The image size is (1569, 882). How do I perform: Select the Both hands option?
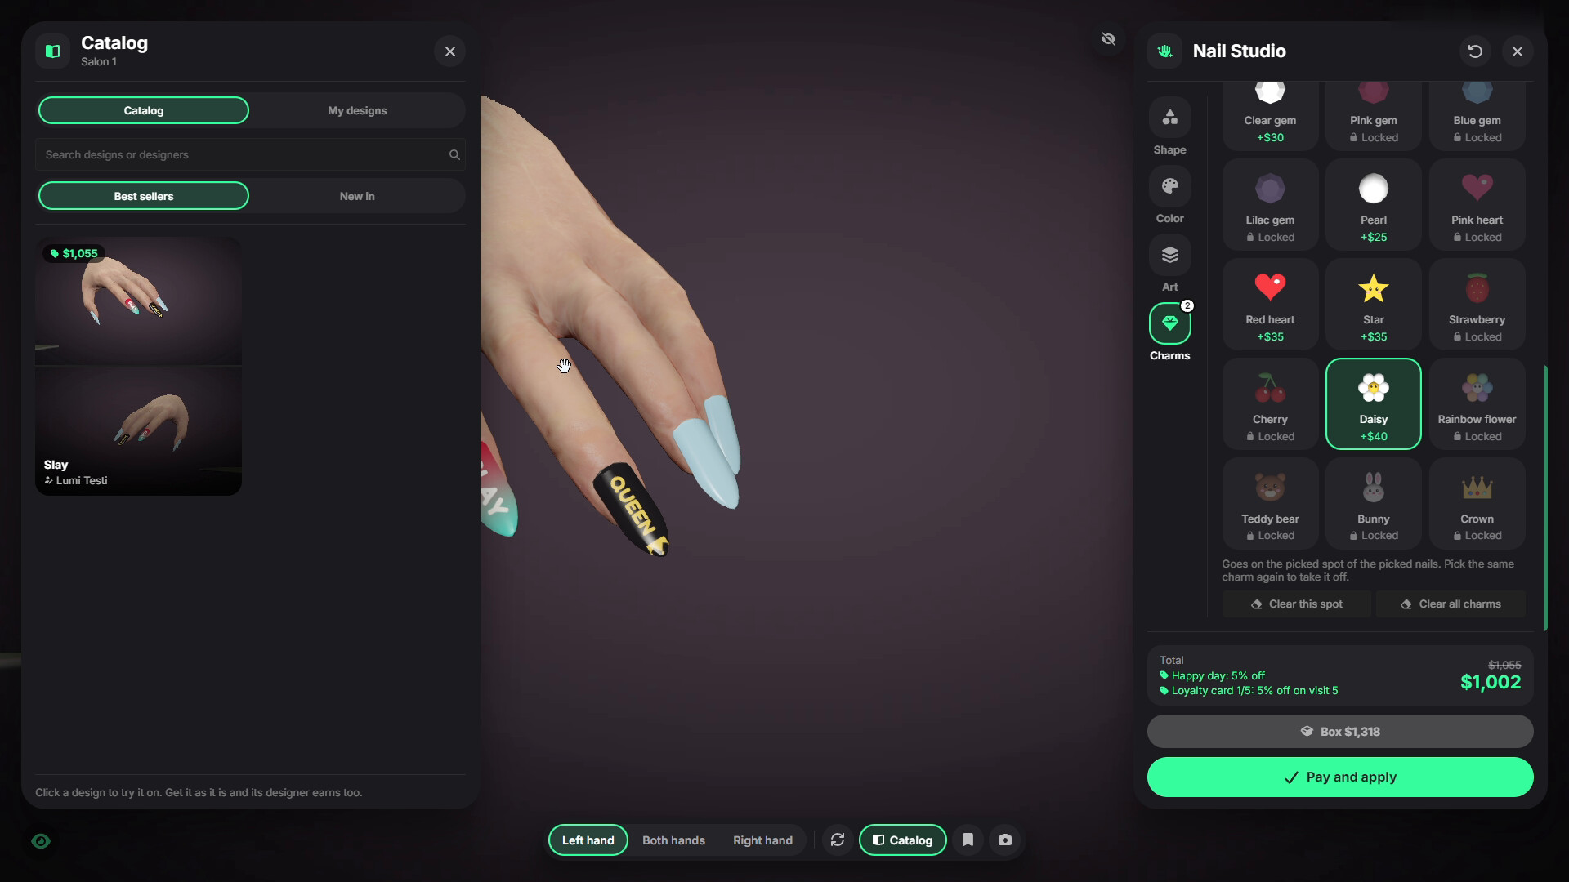pos(673,840)
